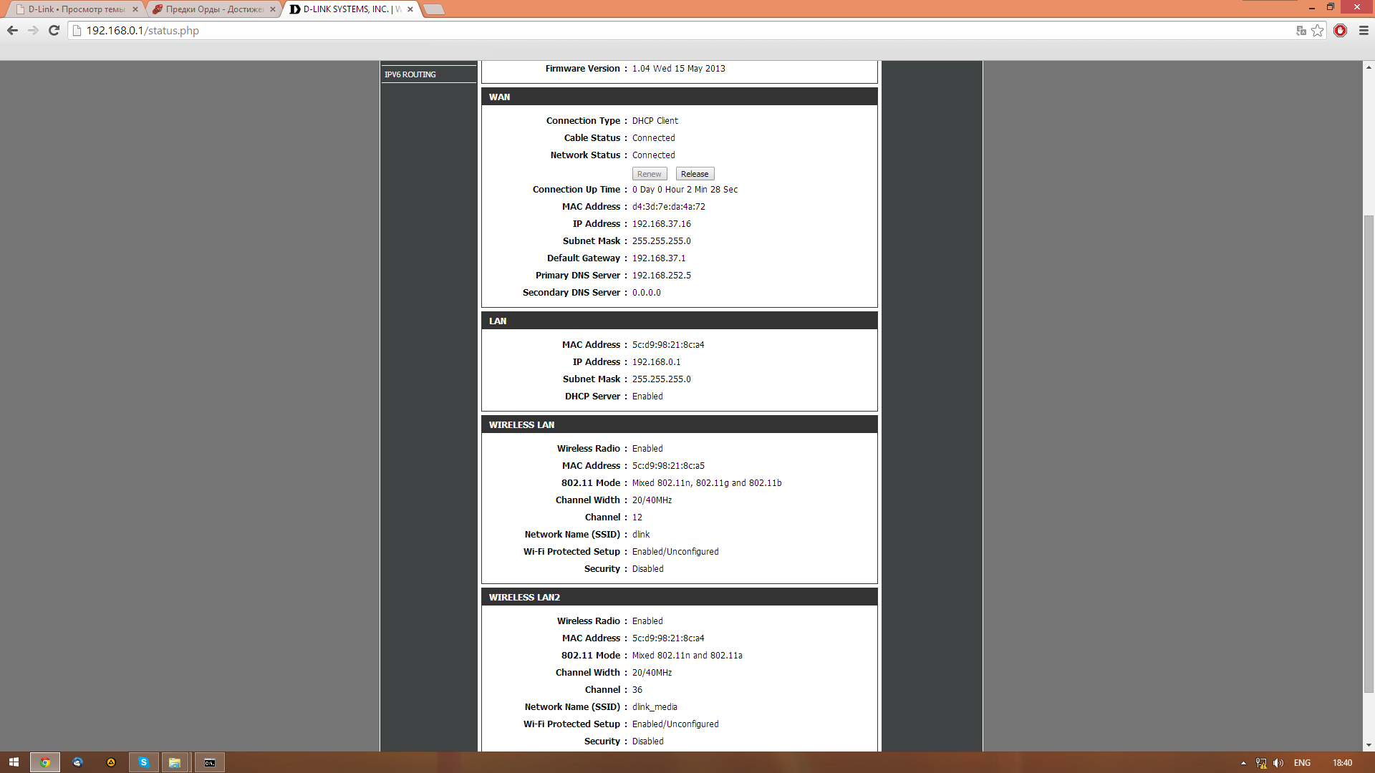Switch to the Предки Орды tab
Viewport: 1375px width, 773px height.
[x=213, y=9]
